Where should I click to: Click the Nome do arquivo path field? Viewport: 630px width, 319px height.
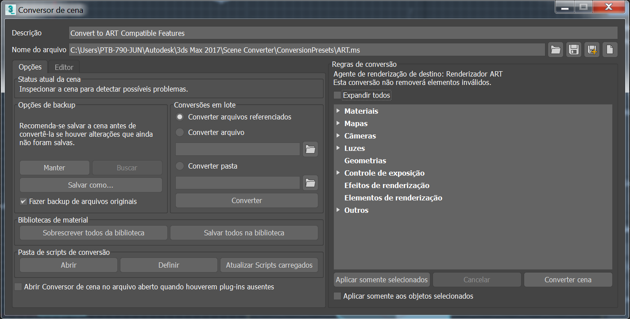click(x=307, y=50)
